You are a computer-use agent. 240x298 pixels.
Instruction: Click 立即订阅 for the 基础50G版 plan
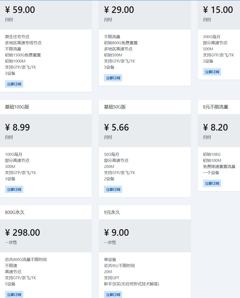click(x=113, y=190)
